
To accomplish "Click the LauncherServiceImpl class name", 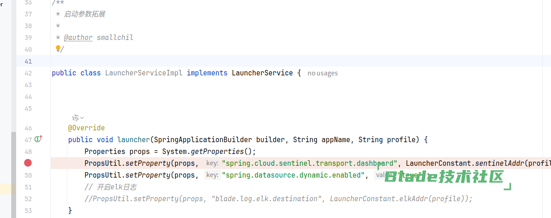I will [144, 73].
